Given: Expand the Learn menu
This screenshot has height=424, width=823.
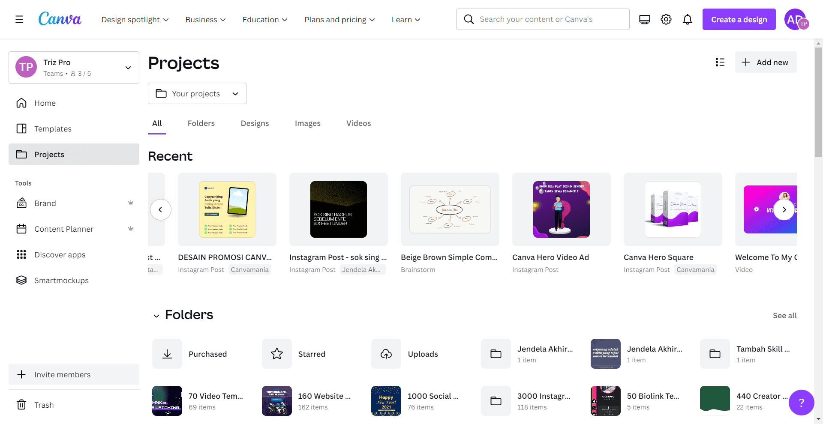Looking at the screenshot, I should pos(406,20).
